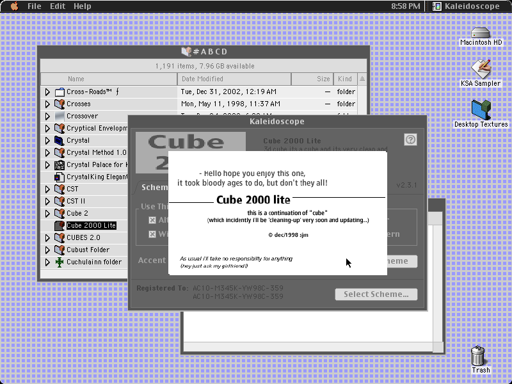Click the CST folder icon
This screenshot has height=384, width=512.
coord(60,189)
